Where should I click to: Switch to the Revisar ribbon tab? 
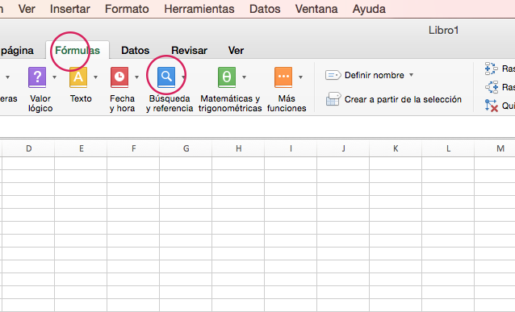(x=189, y=50)
